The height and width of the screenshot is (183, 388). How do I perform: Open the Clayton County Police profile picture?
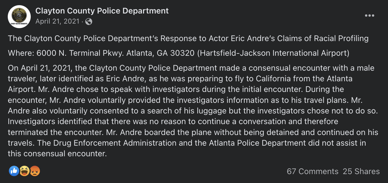[x=19, y=17]
